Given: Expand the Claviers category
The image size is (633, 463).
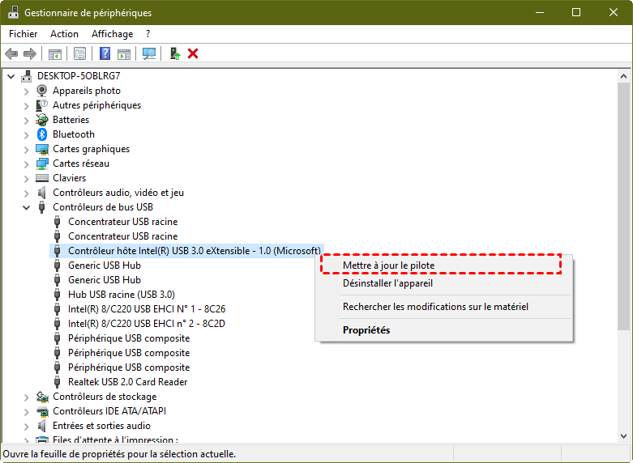Looking at the screenshot, I should coord(26,178).
